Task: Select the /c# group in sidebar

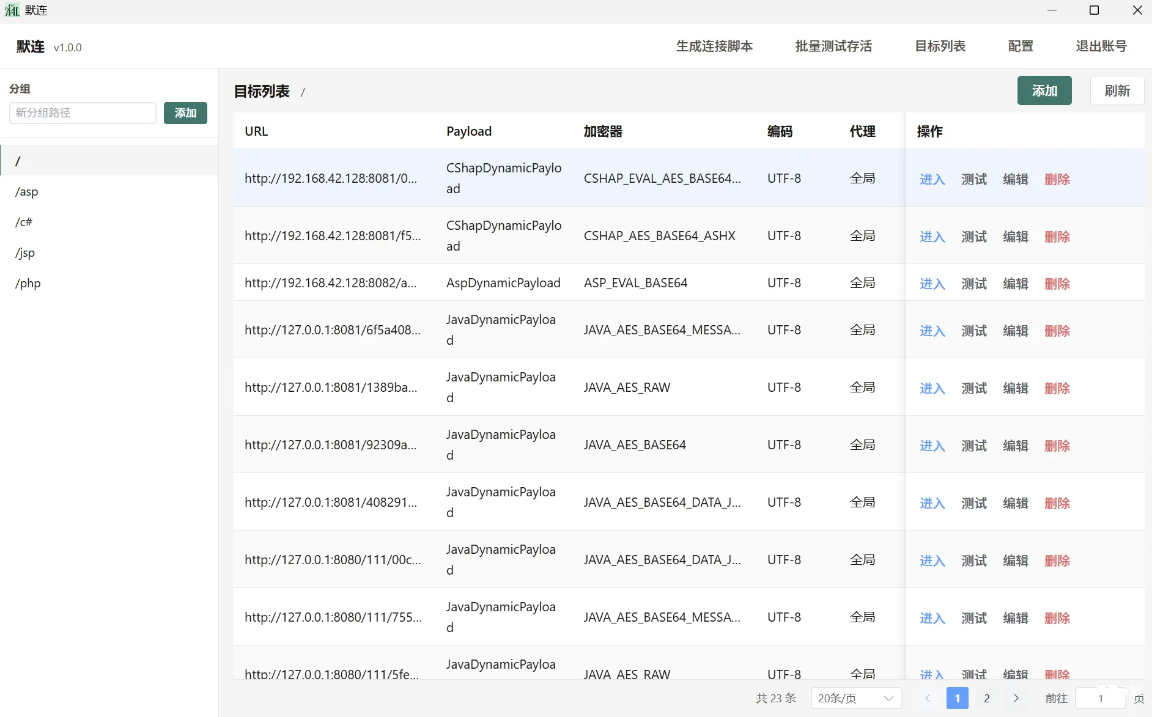Action: 24,222
